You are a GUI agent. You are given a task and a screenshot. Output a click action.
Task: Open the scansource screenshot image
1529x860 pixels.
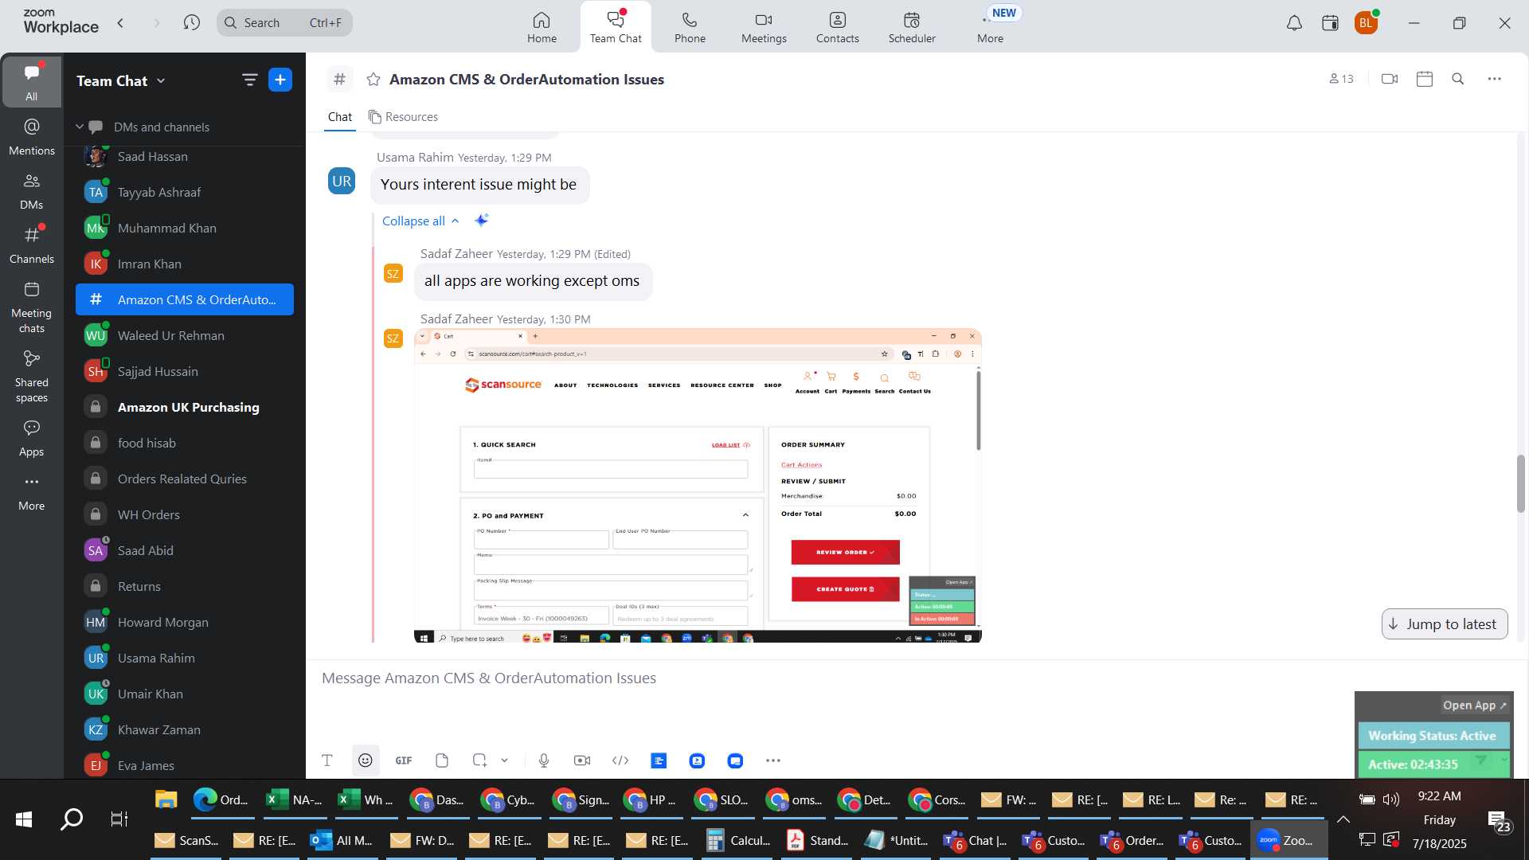tap(698, 485)
